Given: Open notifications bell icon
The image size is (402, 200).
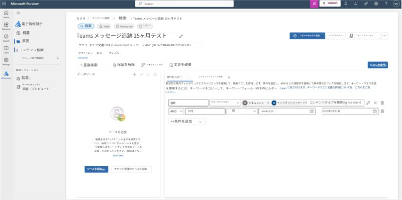Looking at the screenshot, I should (346, 4).
